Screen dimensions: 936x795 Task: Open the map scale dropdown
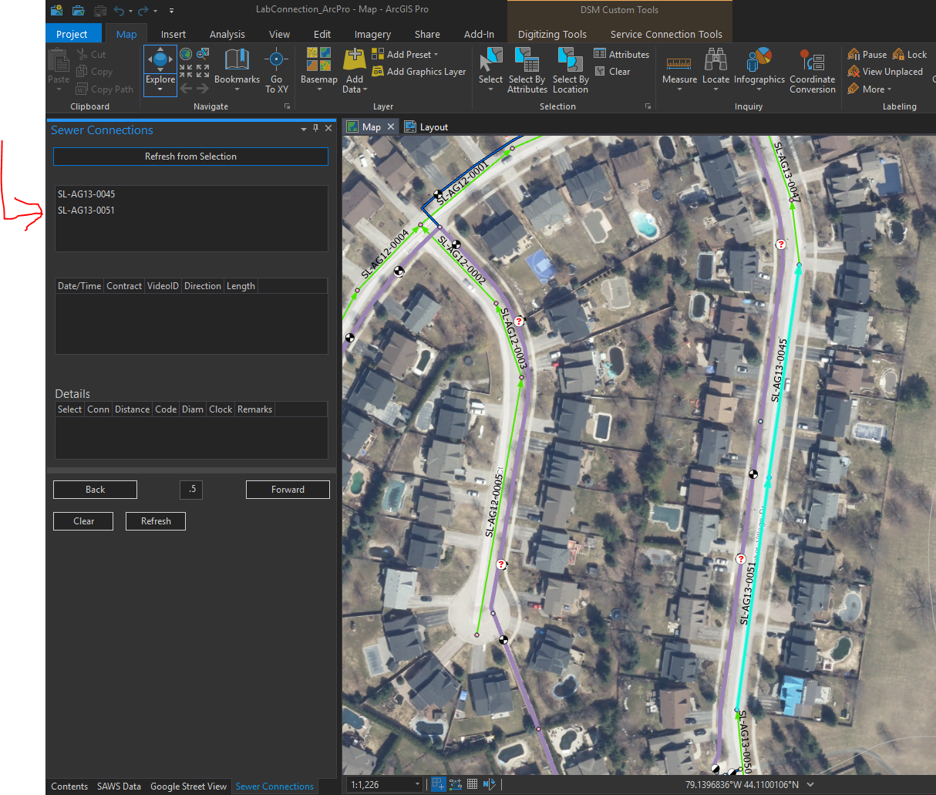(418, 784)
